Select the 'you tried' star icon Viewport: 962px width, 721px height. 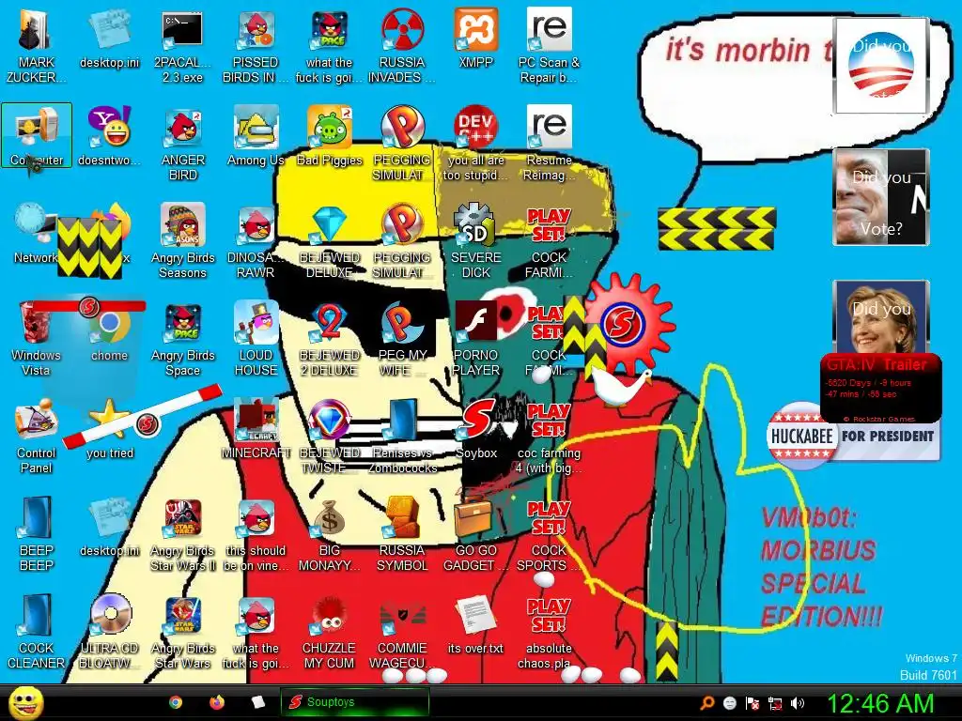click(x=109, y=428)
